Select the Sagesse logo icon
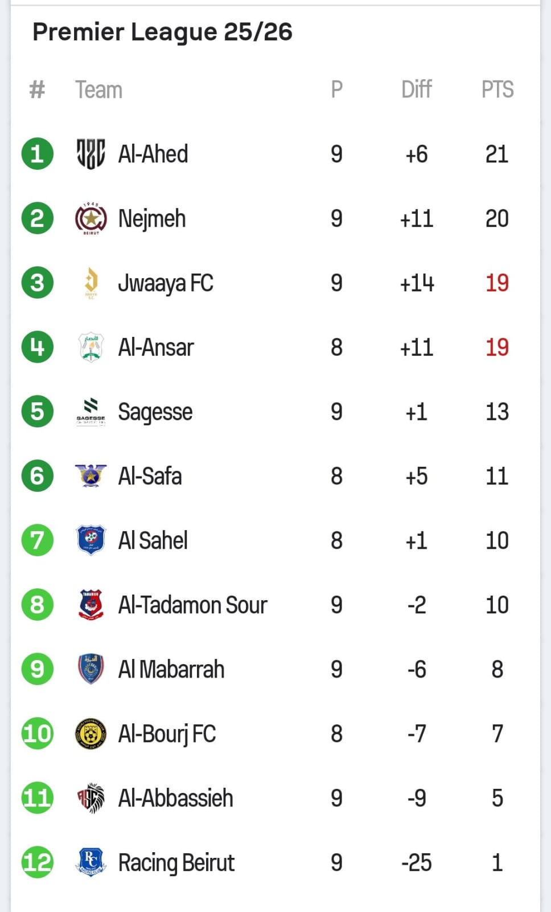The width and height of the screenshot is (551, 912). pos(91,412)
